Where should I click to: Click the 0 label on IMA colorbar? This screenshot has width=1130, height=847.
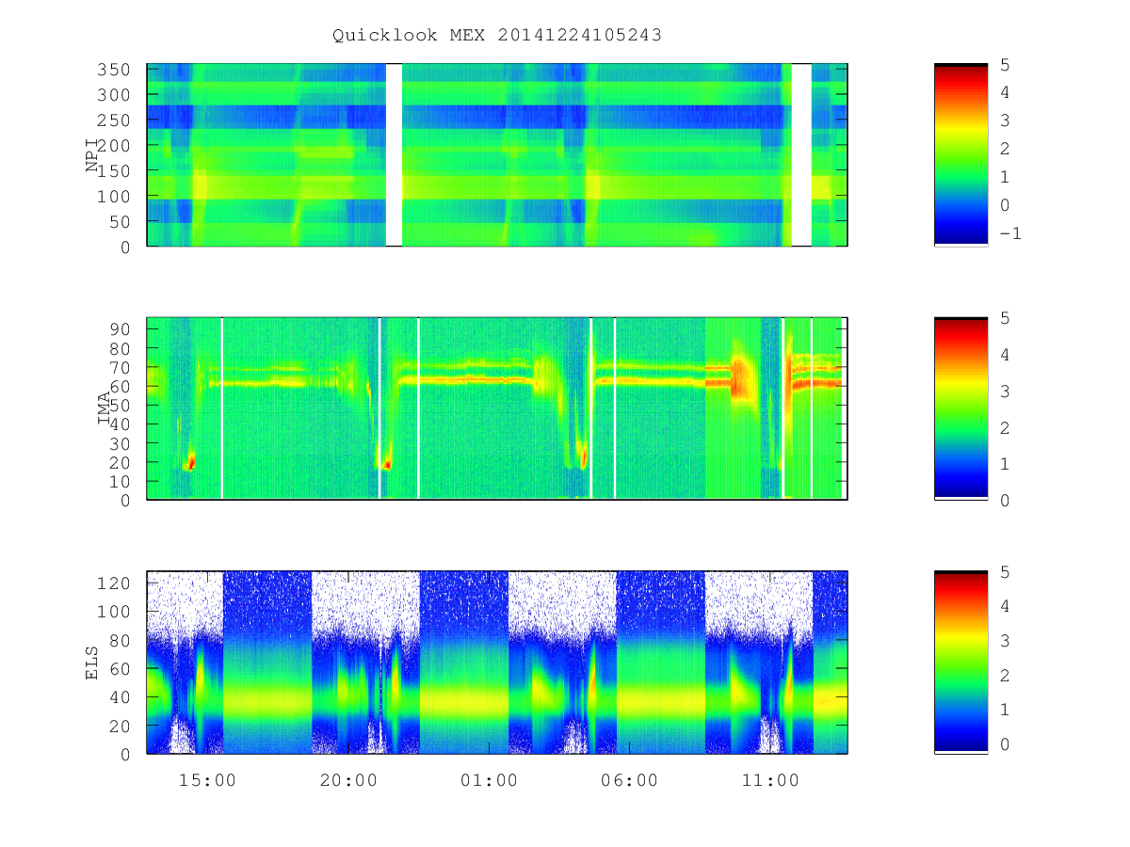pos(1005,500)
